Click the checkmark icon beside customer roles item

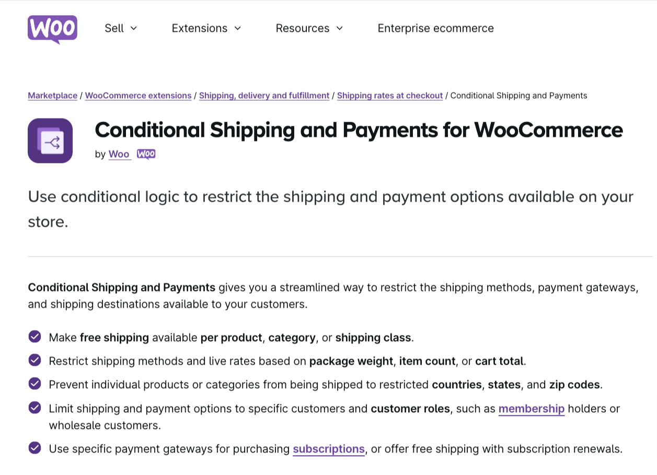click(x=34, y=408)
